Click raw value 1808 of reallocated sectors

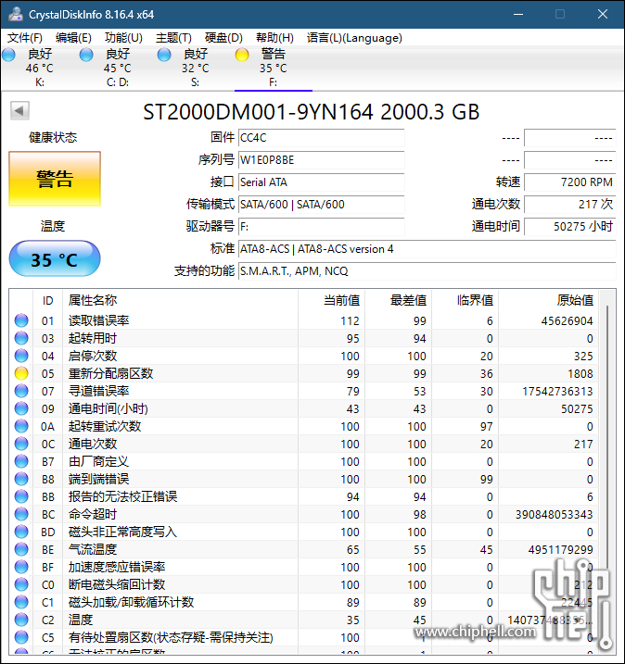(580, 373)
